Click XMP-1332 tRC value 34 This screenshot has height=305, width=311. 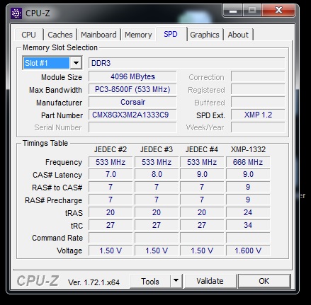(248, 225)
